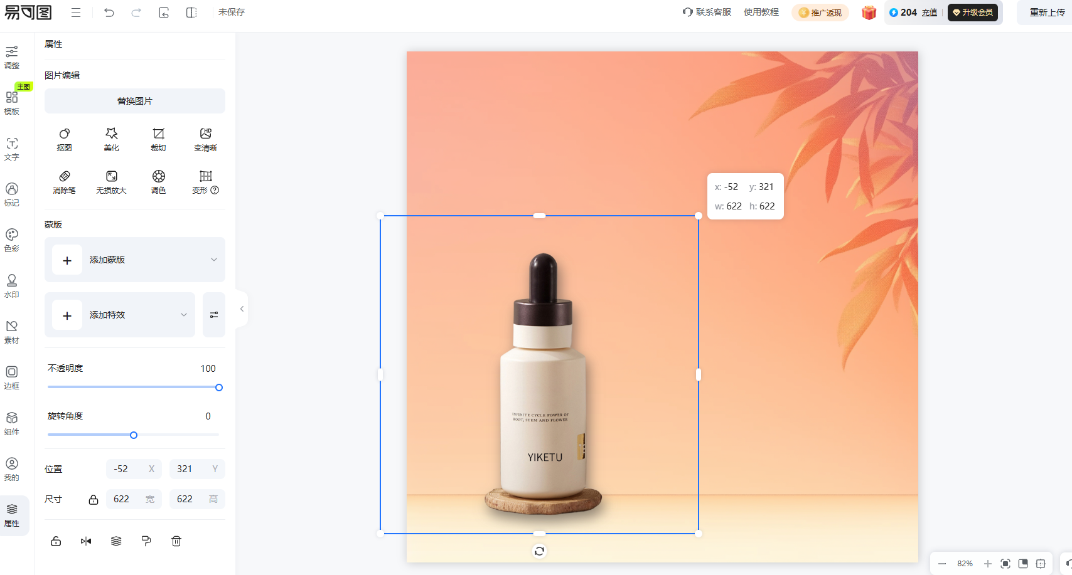Expand the 添加特效 dropdown
The width and height of the screenshot is (1072, 575).
[x=184, y=315]
